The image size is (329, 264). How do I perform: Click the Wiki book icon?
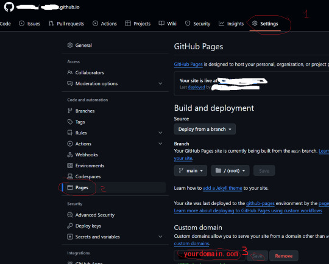click(161, 23)
